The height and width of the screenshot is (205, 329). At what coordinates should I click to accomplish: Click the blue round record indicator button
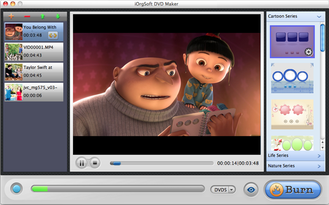click(16, 189)
